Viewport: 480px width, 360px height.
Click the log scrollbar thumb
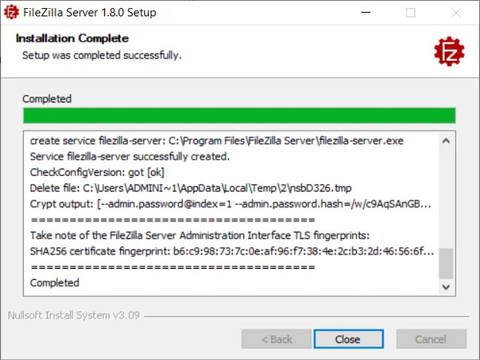coord(447,262)
